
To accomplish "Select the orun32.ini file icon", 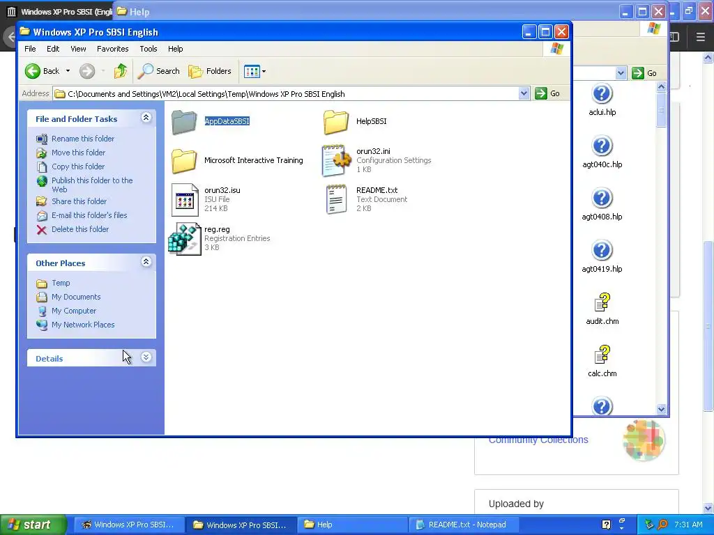I will pos(336,160).
